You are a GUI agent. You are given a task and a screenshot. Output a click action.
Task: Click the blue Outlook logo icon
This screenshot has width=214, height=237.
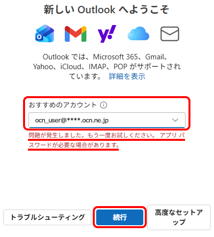point(45,33)
